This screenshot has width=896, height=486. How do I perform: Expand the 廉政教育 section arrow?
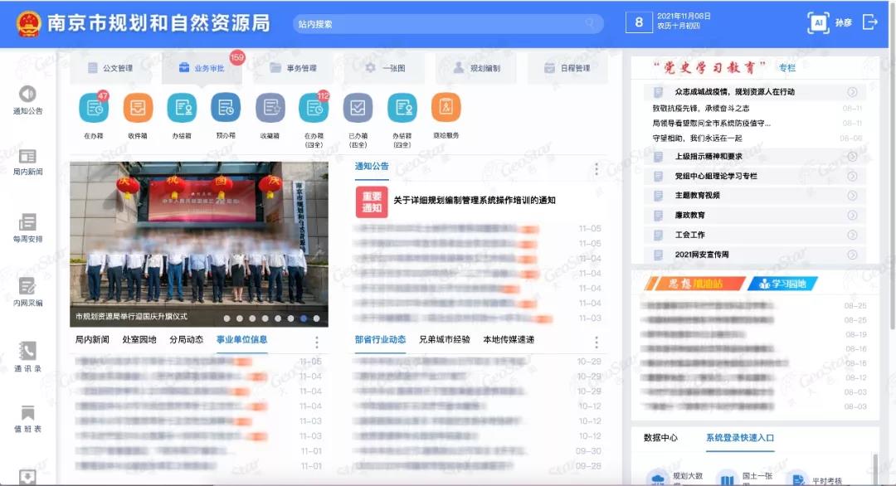pos(852,215)
